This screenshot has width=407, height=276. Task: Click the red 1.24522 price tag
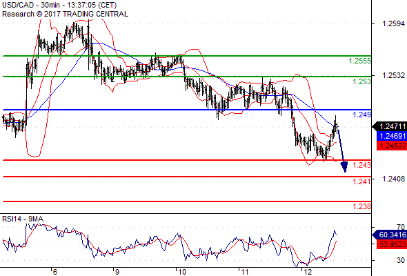pyautogui.click(x=392, y=146)
